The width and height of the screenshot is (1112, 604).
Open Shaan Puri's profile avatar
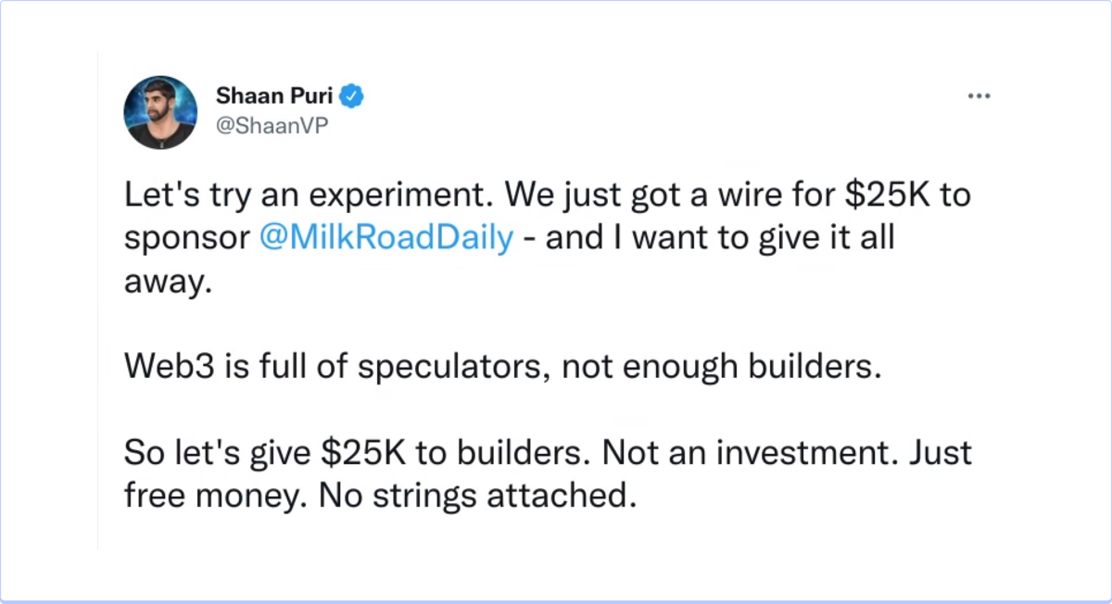[160, 113]
